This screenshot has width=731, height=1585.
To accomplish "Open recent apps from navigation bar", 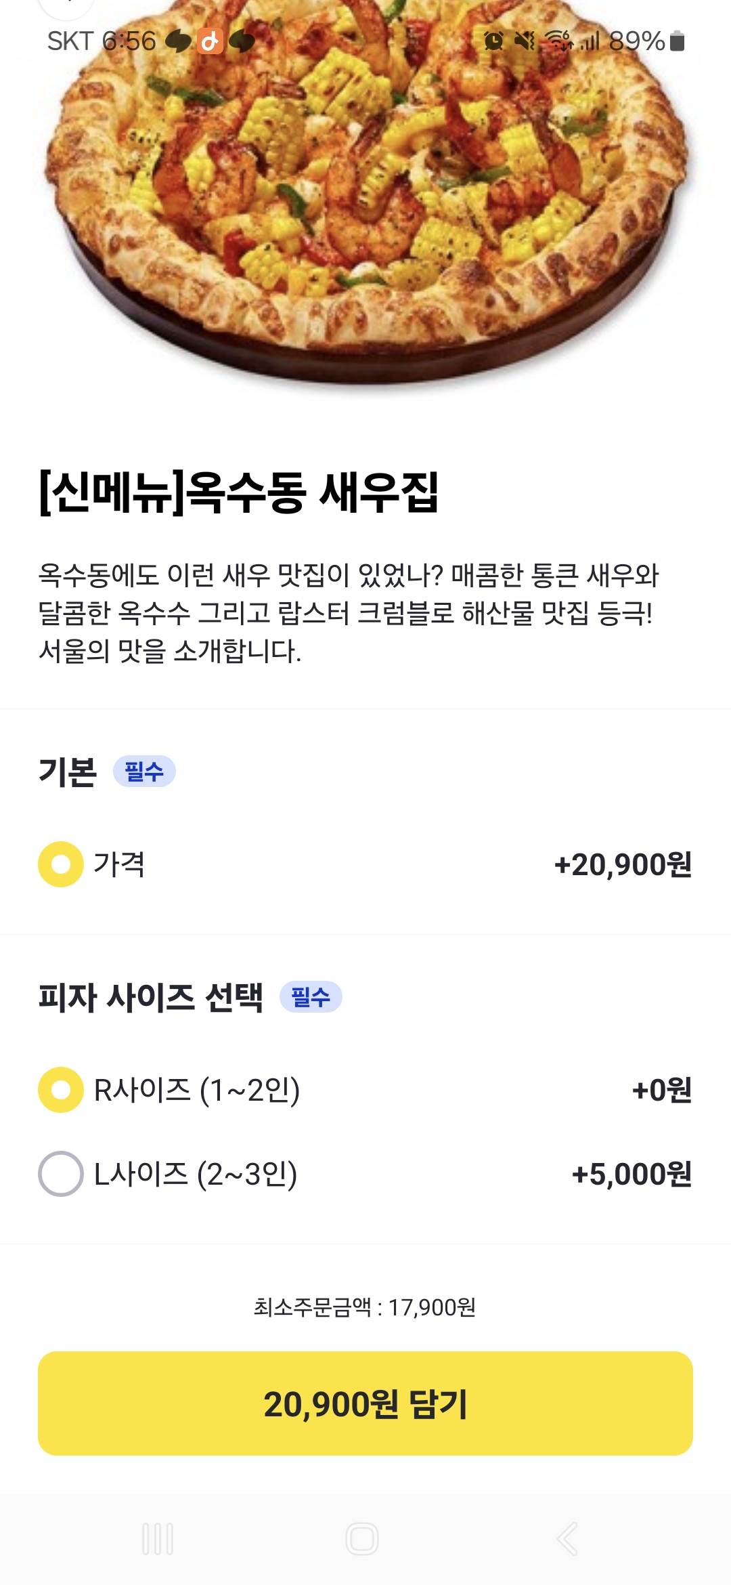I will [x=158, y=1539].
